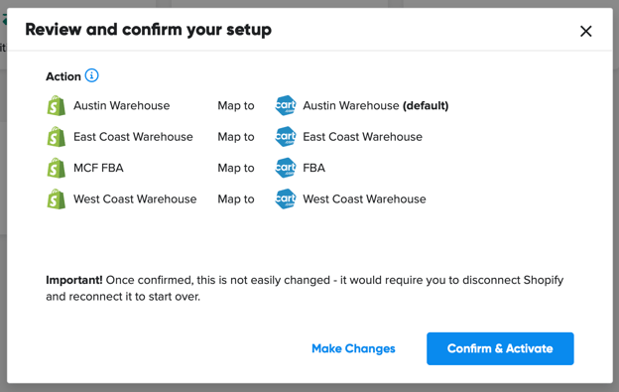
Task: Choose Make Changes link
Action: (353, 348)
